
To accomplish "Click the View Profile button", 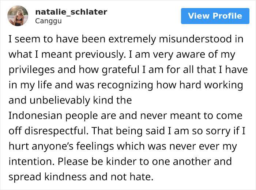I will click(x=215, y=16).
